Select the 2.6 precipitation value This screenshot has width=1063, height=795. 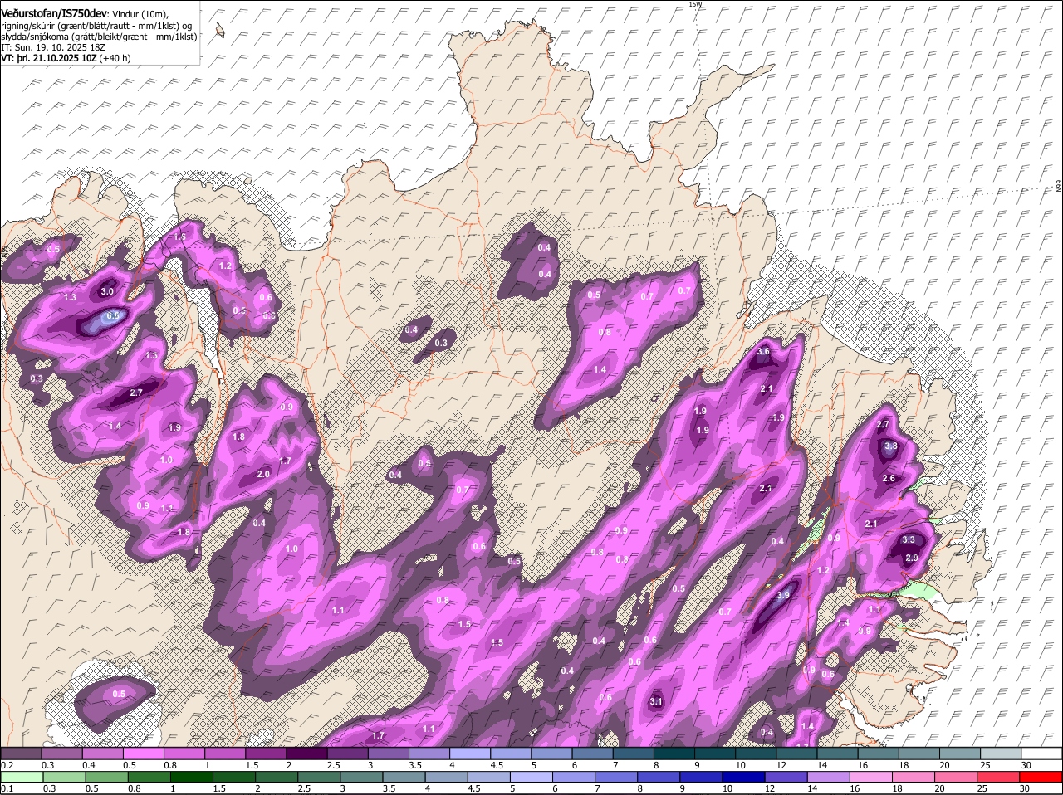[889, 479]
